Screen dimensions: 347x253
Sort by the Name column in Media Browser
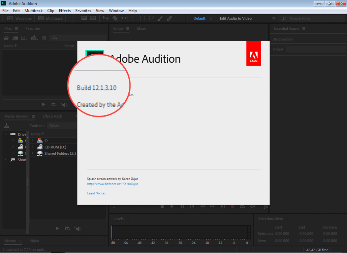37,134
